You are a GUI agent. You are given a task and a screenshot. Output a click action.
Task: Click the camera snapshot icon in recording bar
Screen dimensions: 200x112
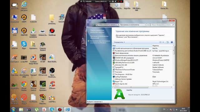coord(113,1)
